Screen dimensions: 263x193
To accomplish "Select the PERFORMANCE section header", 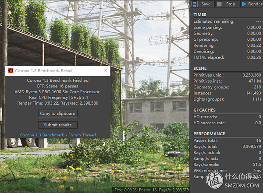I will click(x=209, y=133).
